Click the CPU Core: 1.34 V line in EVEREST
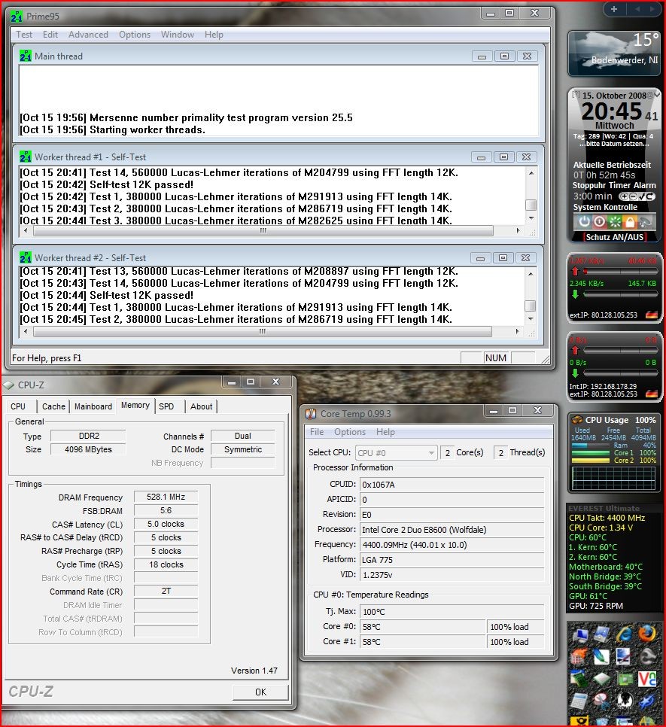The image size is (666, 727). (x=601, y=528)
